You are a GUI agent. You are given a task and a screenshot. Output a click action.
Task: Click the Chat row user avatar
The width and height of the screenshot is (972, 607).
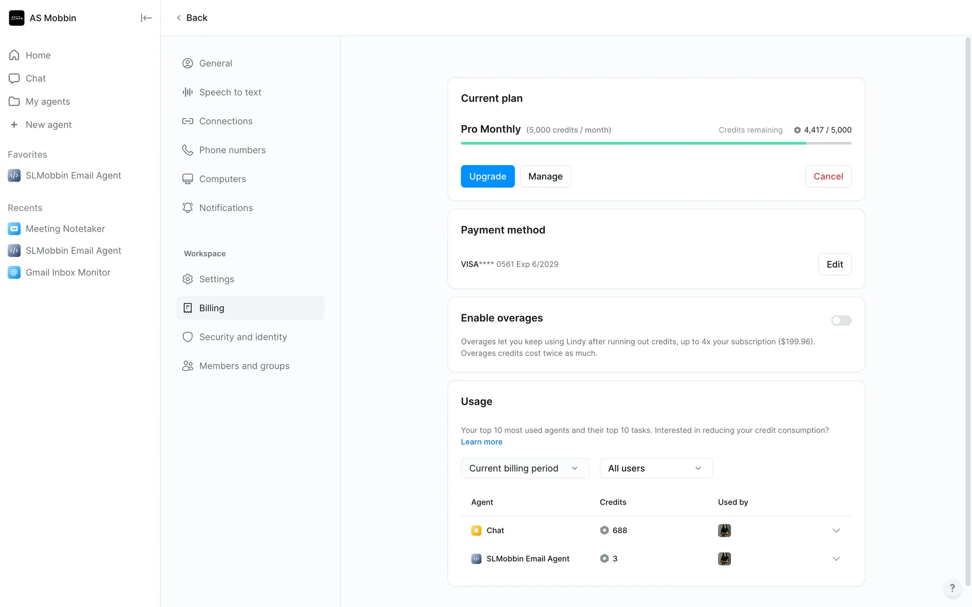(x=724, y=531)
